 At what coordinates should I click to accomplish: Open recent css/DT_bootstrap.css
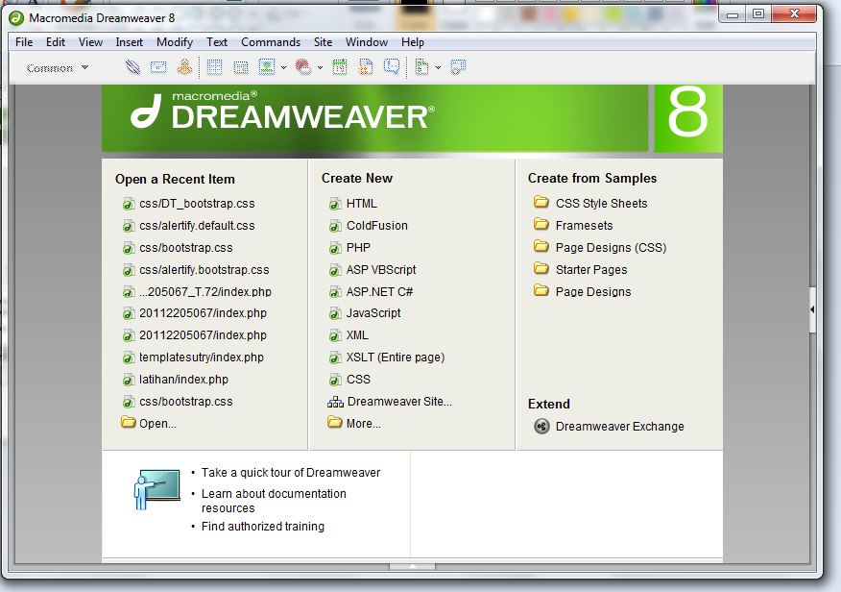coord(197,204)
